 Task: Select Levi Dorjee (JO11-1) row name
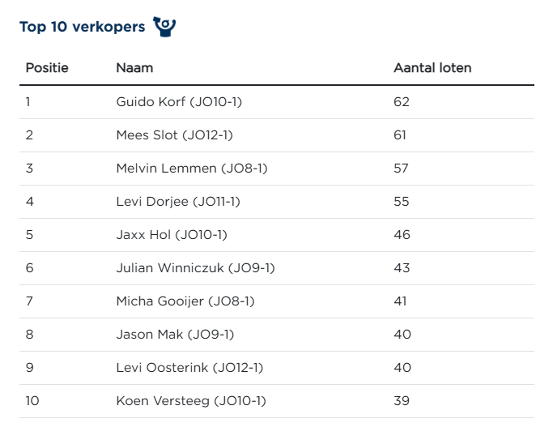click(x=177, y=202)
